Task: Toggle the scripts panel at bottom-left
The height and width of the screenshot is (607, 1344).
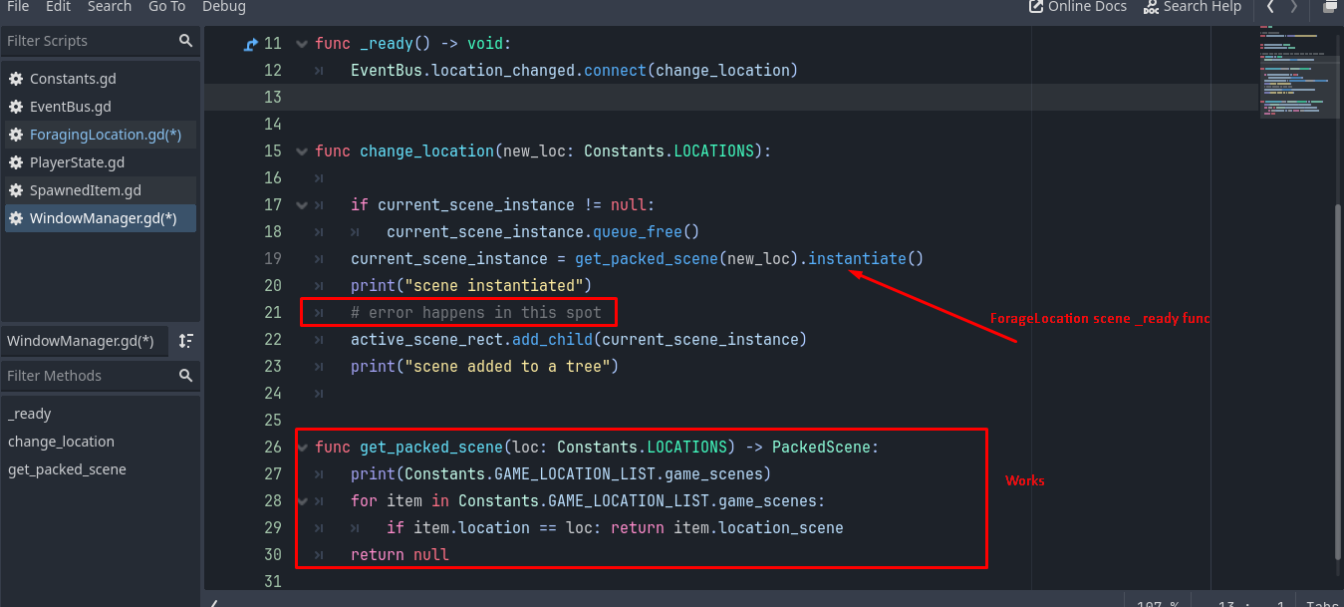Action: [213, 603]
